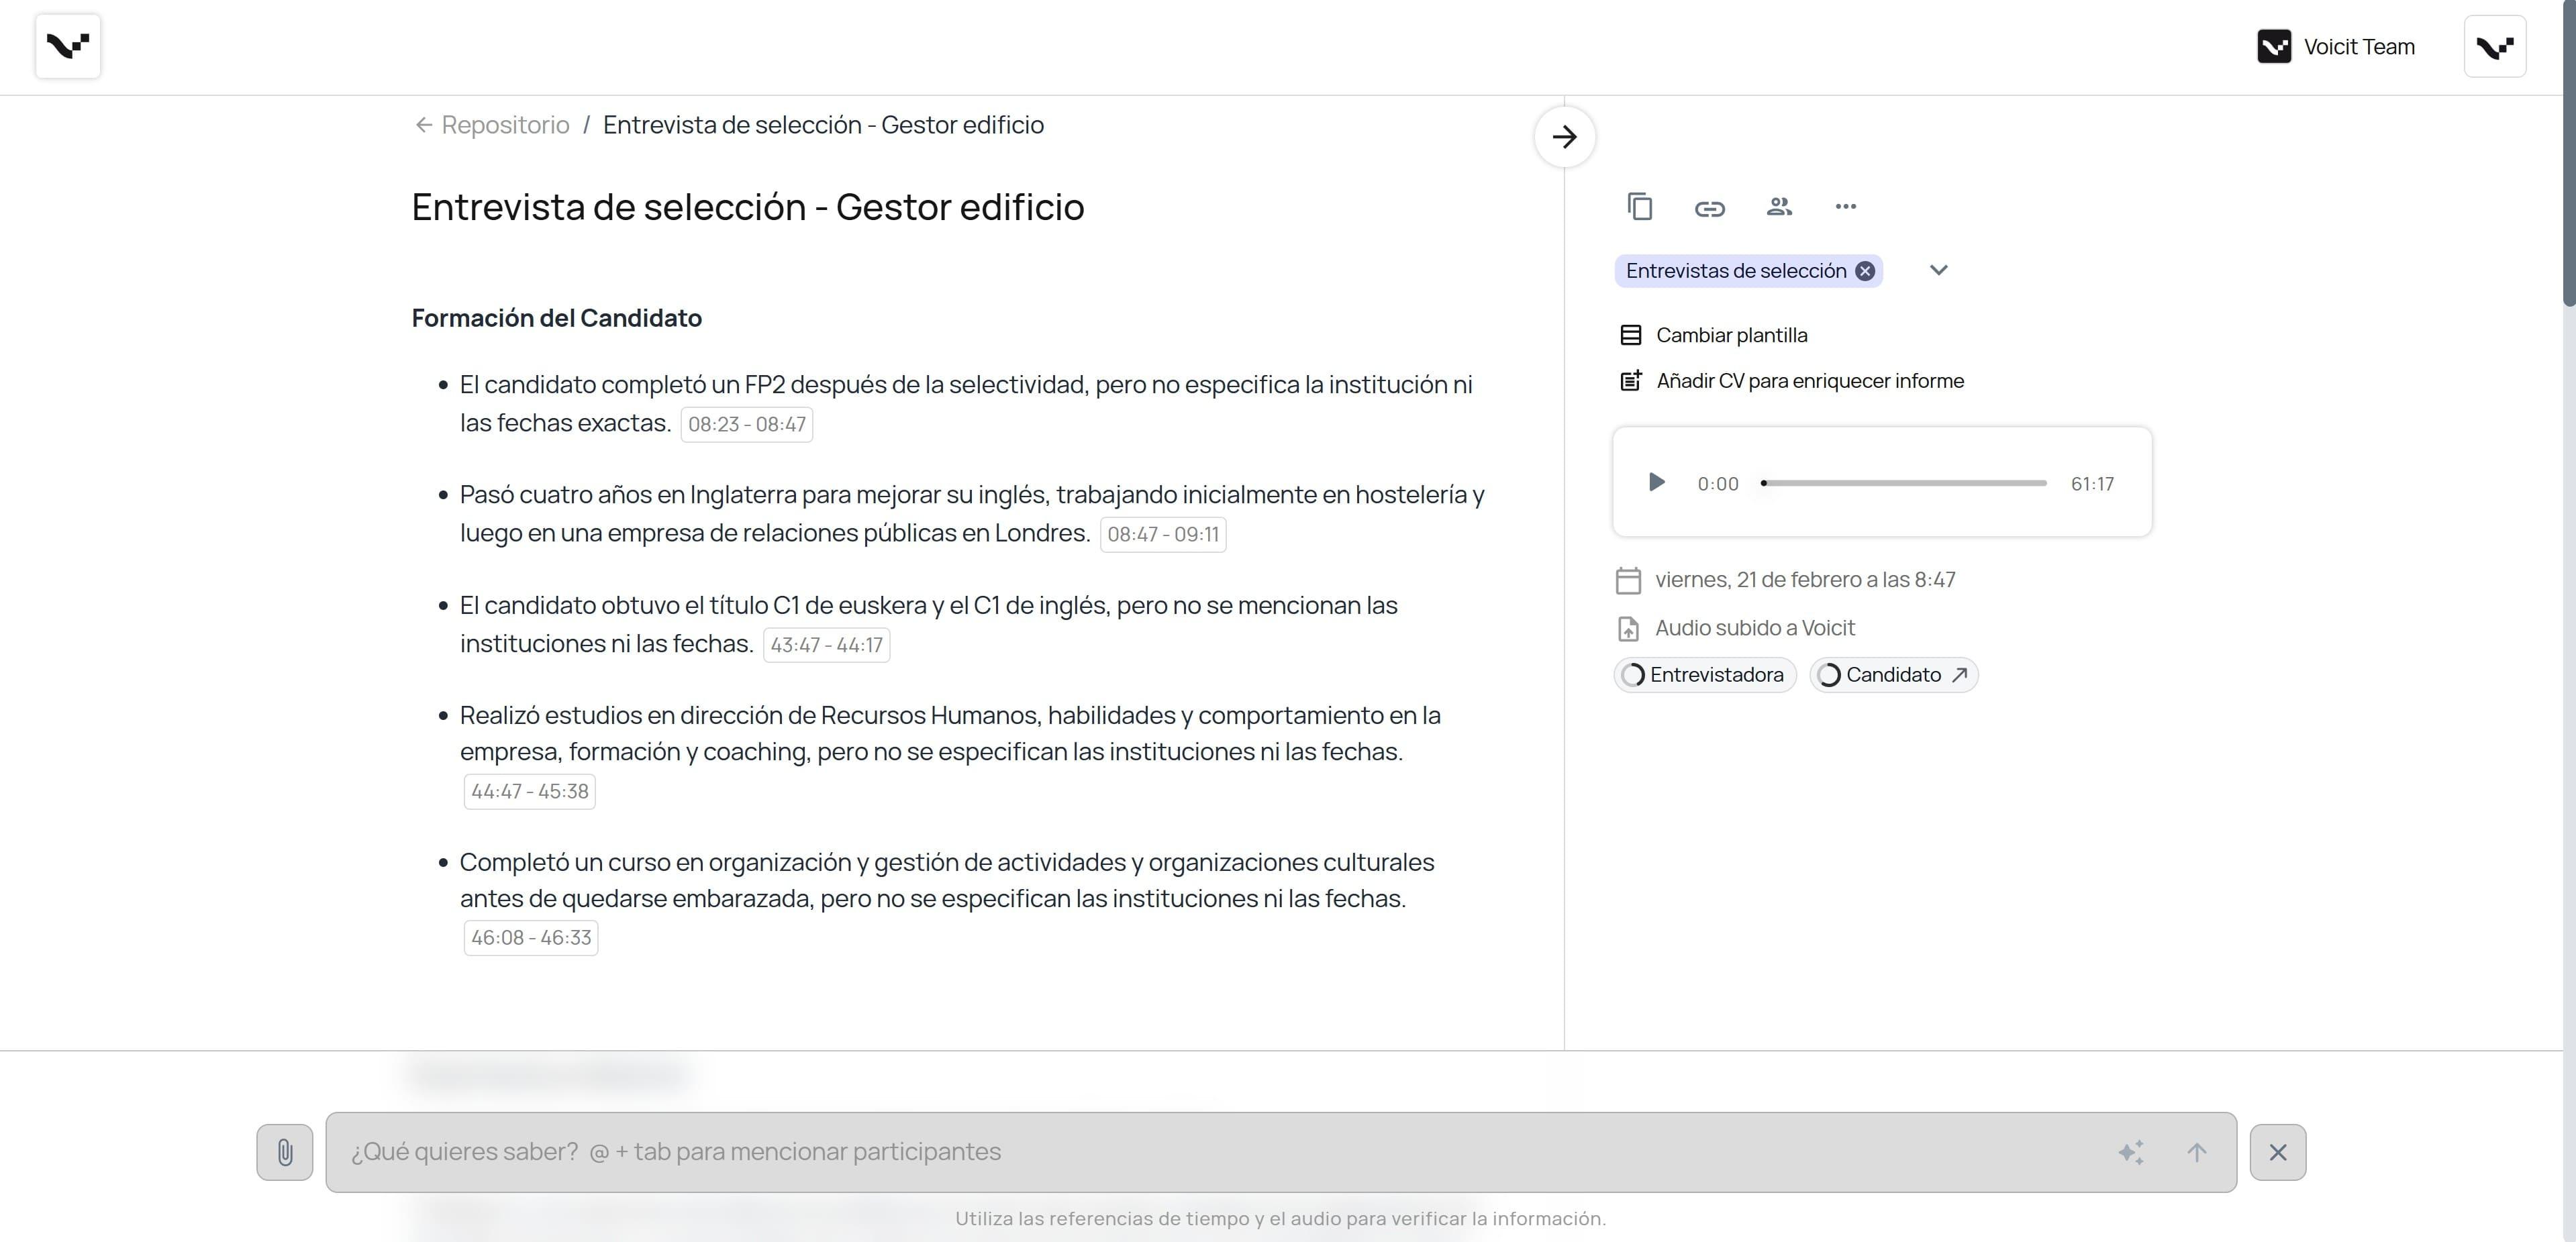Click Cambiar plantilla option

pos(1730,335)
